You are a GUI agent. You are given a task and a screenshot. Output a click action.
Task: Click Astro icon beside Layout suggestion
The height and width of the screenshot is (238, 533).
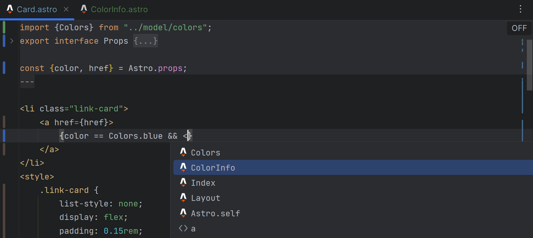183,198
